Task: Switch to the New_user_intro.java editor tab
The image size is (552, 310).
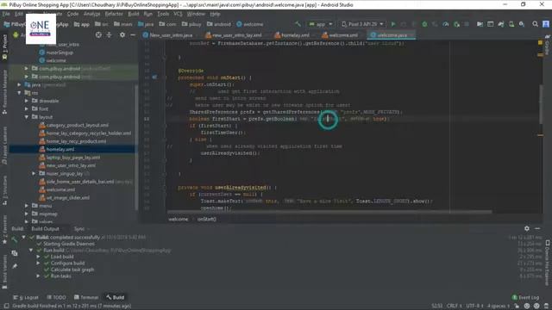Action: coord(168,35)
